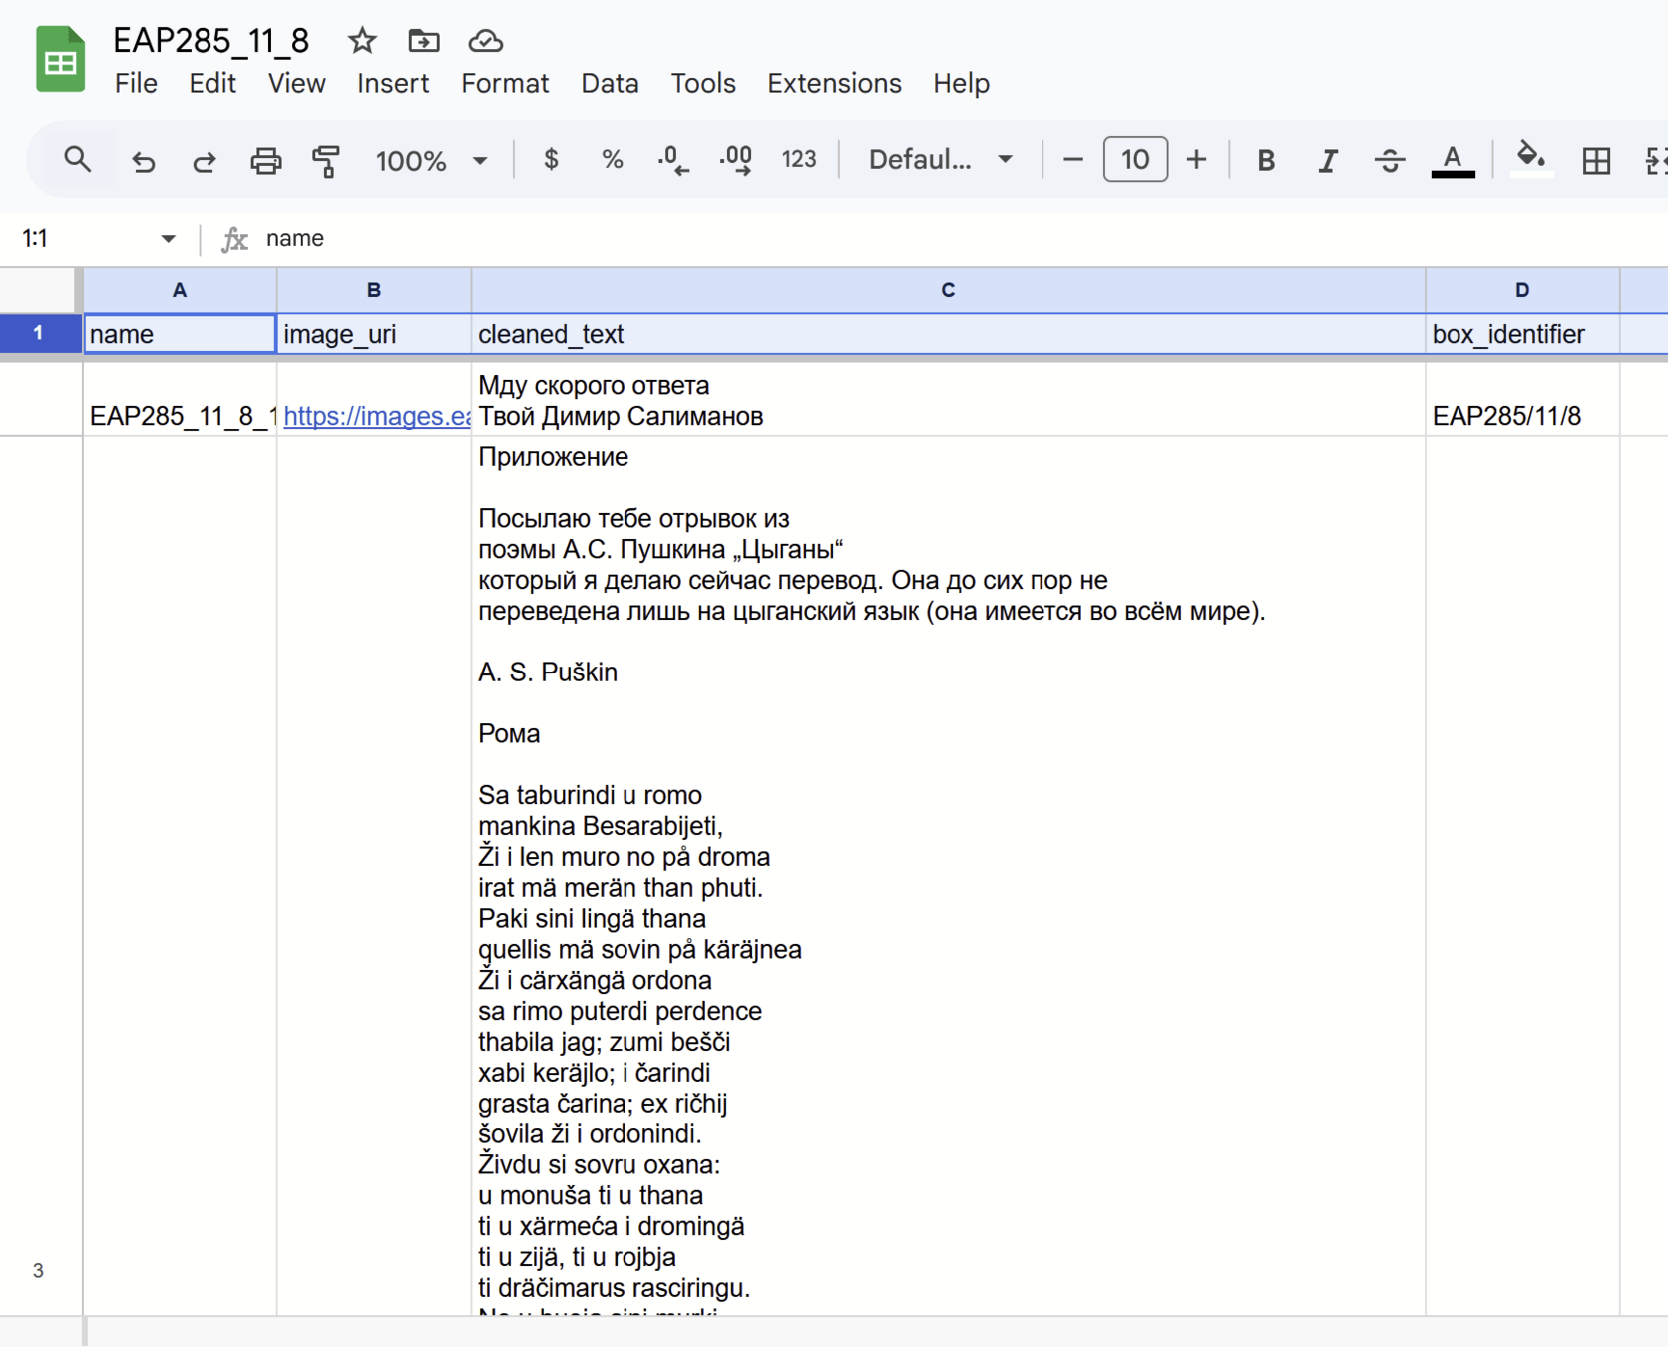Viewport: 1668px width, 1347px height.
Task: Move document using folder icon
Action: point(424,41)
